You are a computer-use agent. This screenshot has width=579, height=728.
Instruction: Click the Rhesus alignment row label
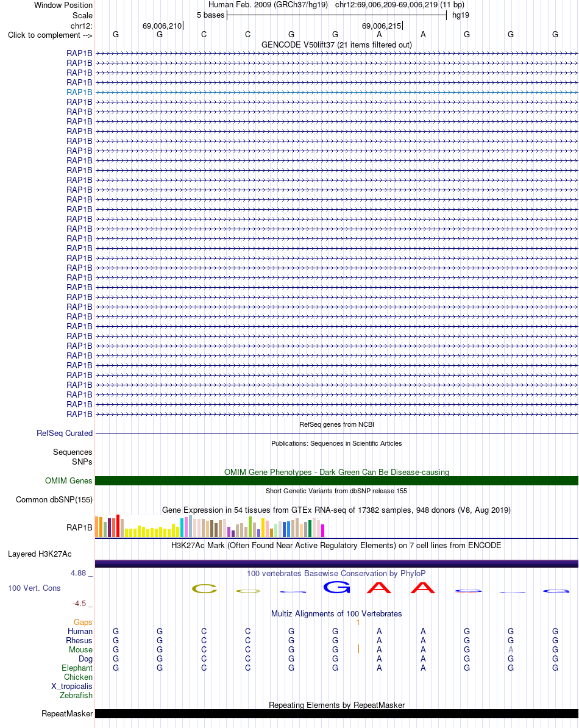pos(79,641)
